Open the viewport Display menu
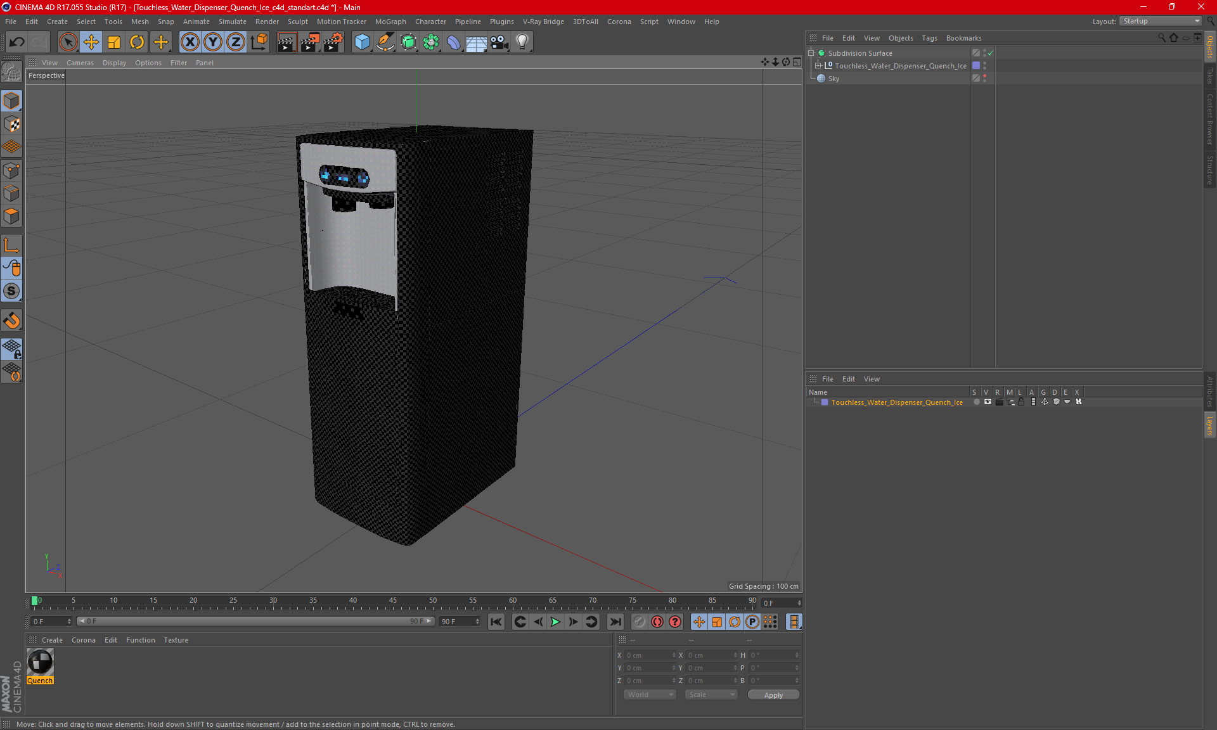Screen dimensions: 1217x730 point(114,63)
